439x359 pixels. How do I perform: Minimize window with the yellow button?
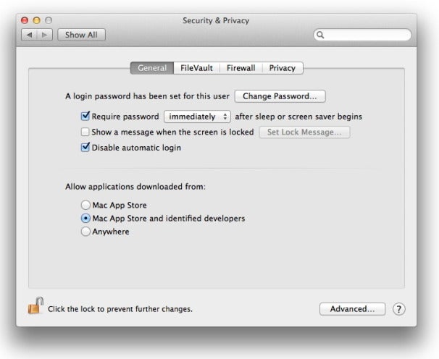[x=37, y=20]
